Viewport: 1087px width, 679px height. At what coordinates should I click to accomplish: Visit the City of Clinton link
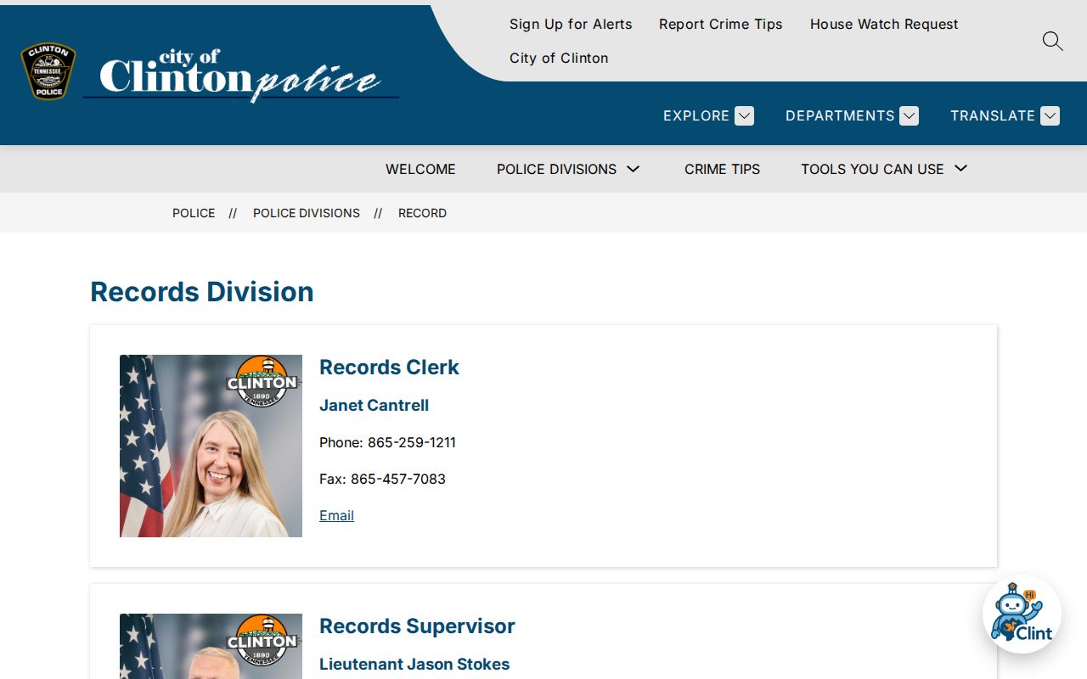coord(559,58)
